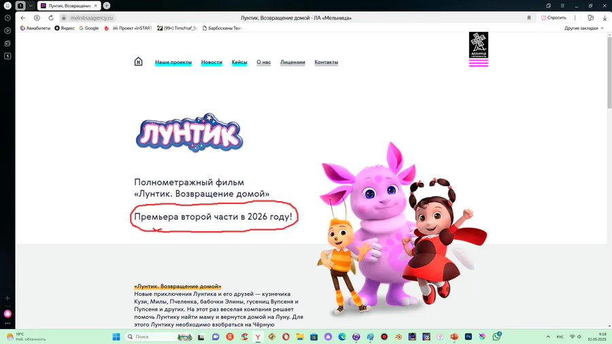Open the Яндекс bookmark
612x344 pixels.
point(65,28)
